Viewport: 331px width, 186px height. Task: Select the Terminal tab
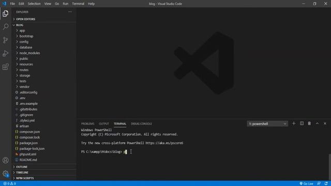click(120, 124)
